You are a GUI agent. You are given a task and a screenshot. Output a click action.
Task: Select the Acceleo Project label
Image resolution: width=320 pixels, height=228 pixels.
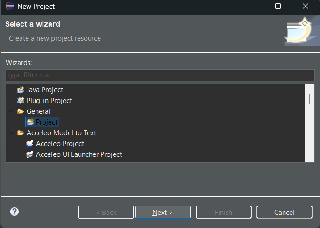pos(60,144)
